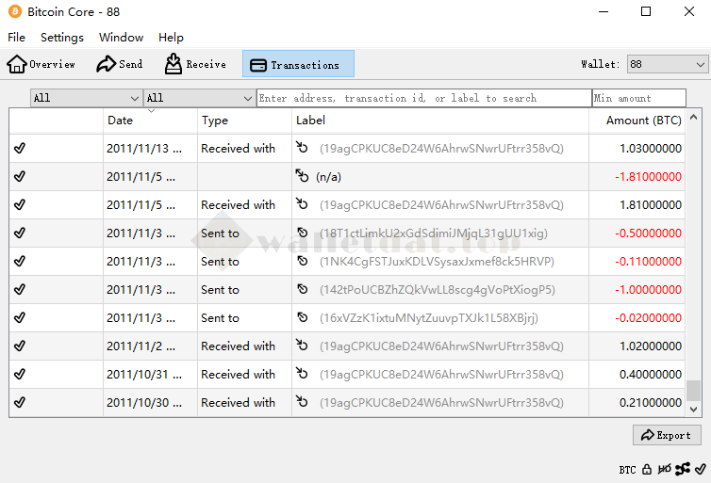Open the Help menu
The image size is (711, 483).
(x=171, y=38)
